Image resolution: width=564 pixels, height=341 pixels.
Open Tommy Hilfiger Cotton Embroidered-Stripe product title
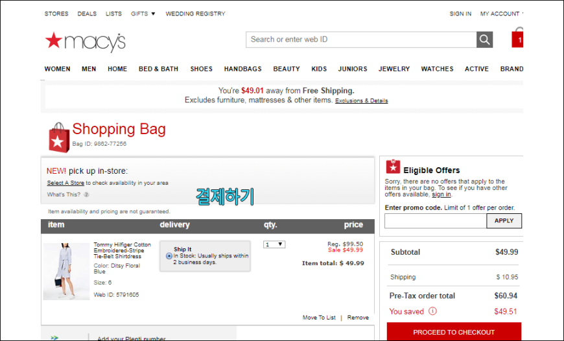coord(123,250)
